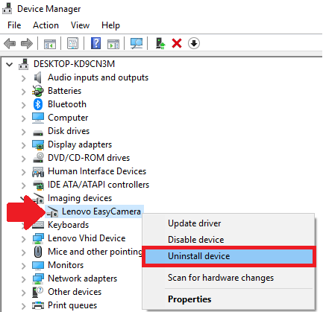Select the Lenovo EasyCamera device
The image size is (323, 312).
click(101, 211)
